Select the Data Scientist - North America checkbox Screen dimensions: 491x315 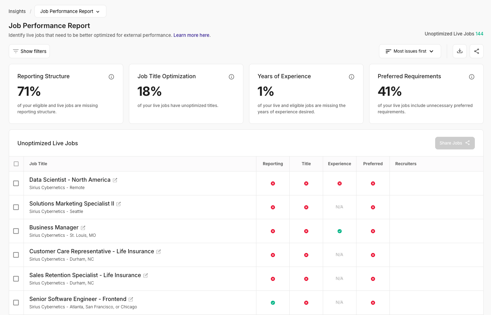pos(16,183)
